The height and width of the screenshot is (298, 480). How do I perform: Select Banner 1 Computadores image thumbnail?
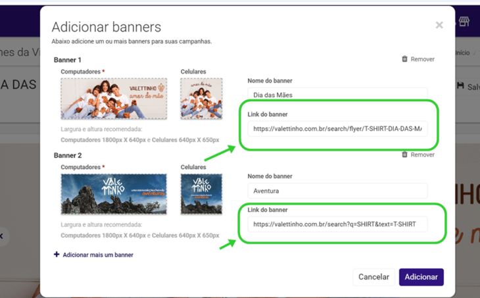tap(113, 99)
